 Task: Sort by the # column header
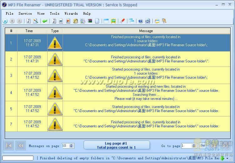11,31
